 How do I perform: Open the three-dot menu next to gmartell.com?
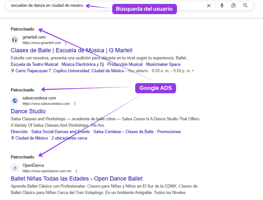[66, 43]
